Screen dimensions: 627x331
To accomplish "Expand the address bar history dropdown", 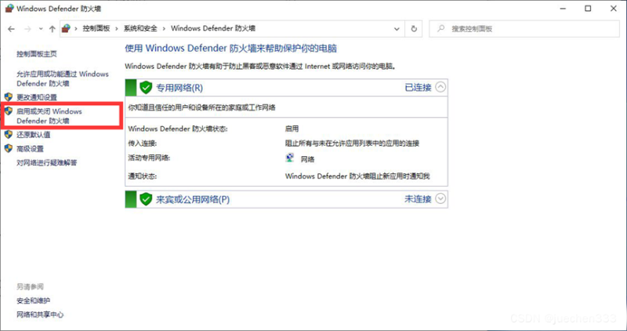I will (397, 29).
